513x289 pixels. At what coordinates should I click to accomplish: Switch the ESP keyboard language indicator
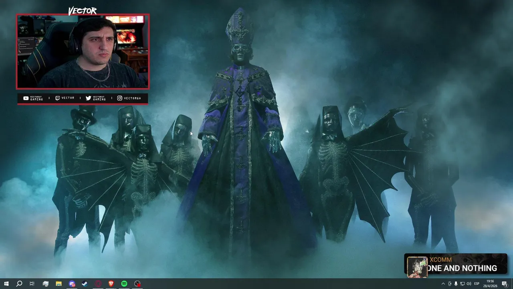coord(477,284)
